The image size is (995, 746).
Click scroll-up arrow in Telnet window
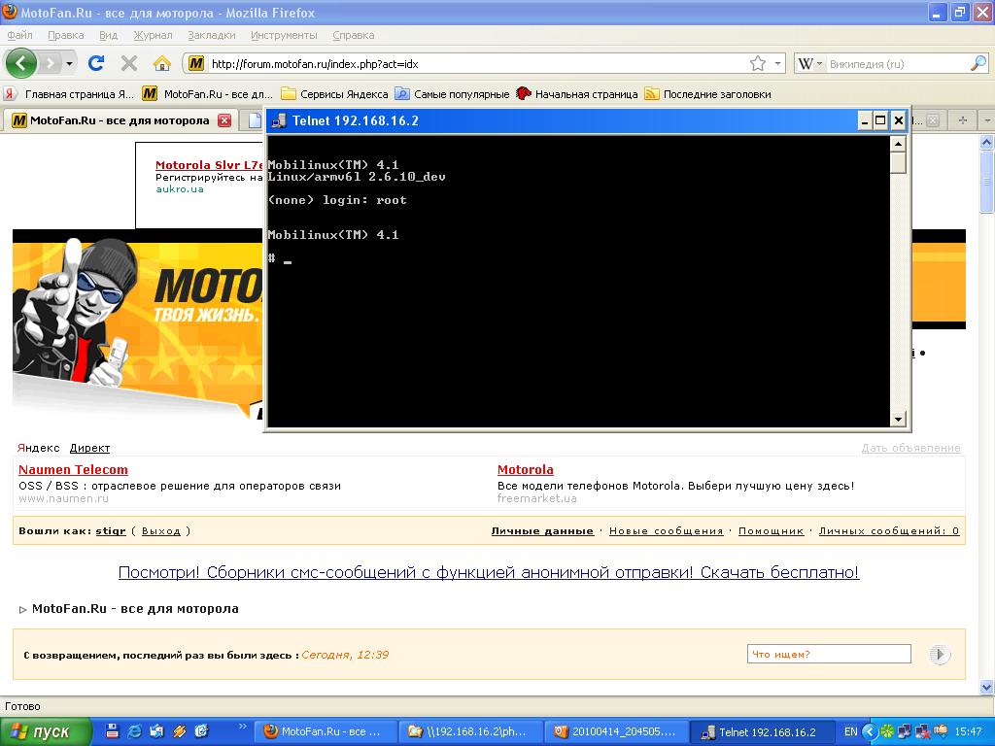[x=898, y=144]
